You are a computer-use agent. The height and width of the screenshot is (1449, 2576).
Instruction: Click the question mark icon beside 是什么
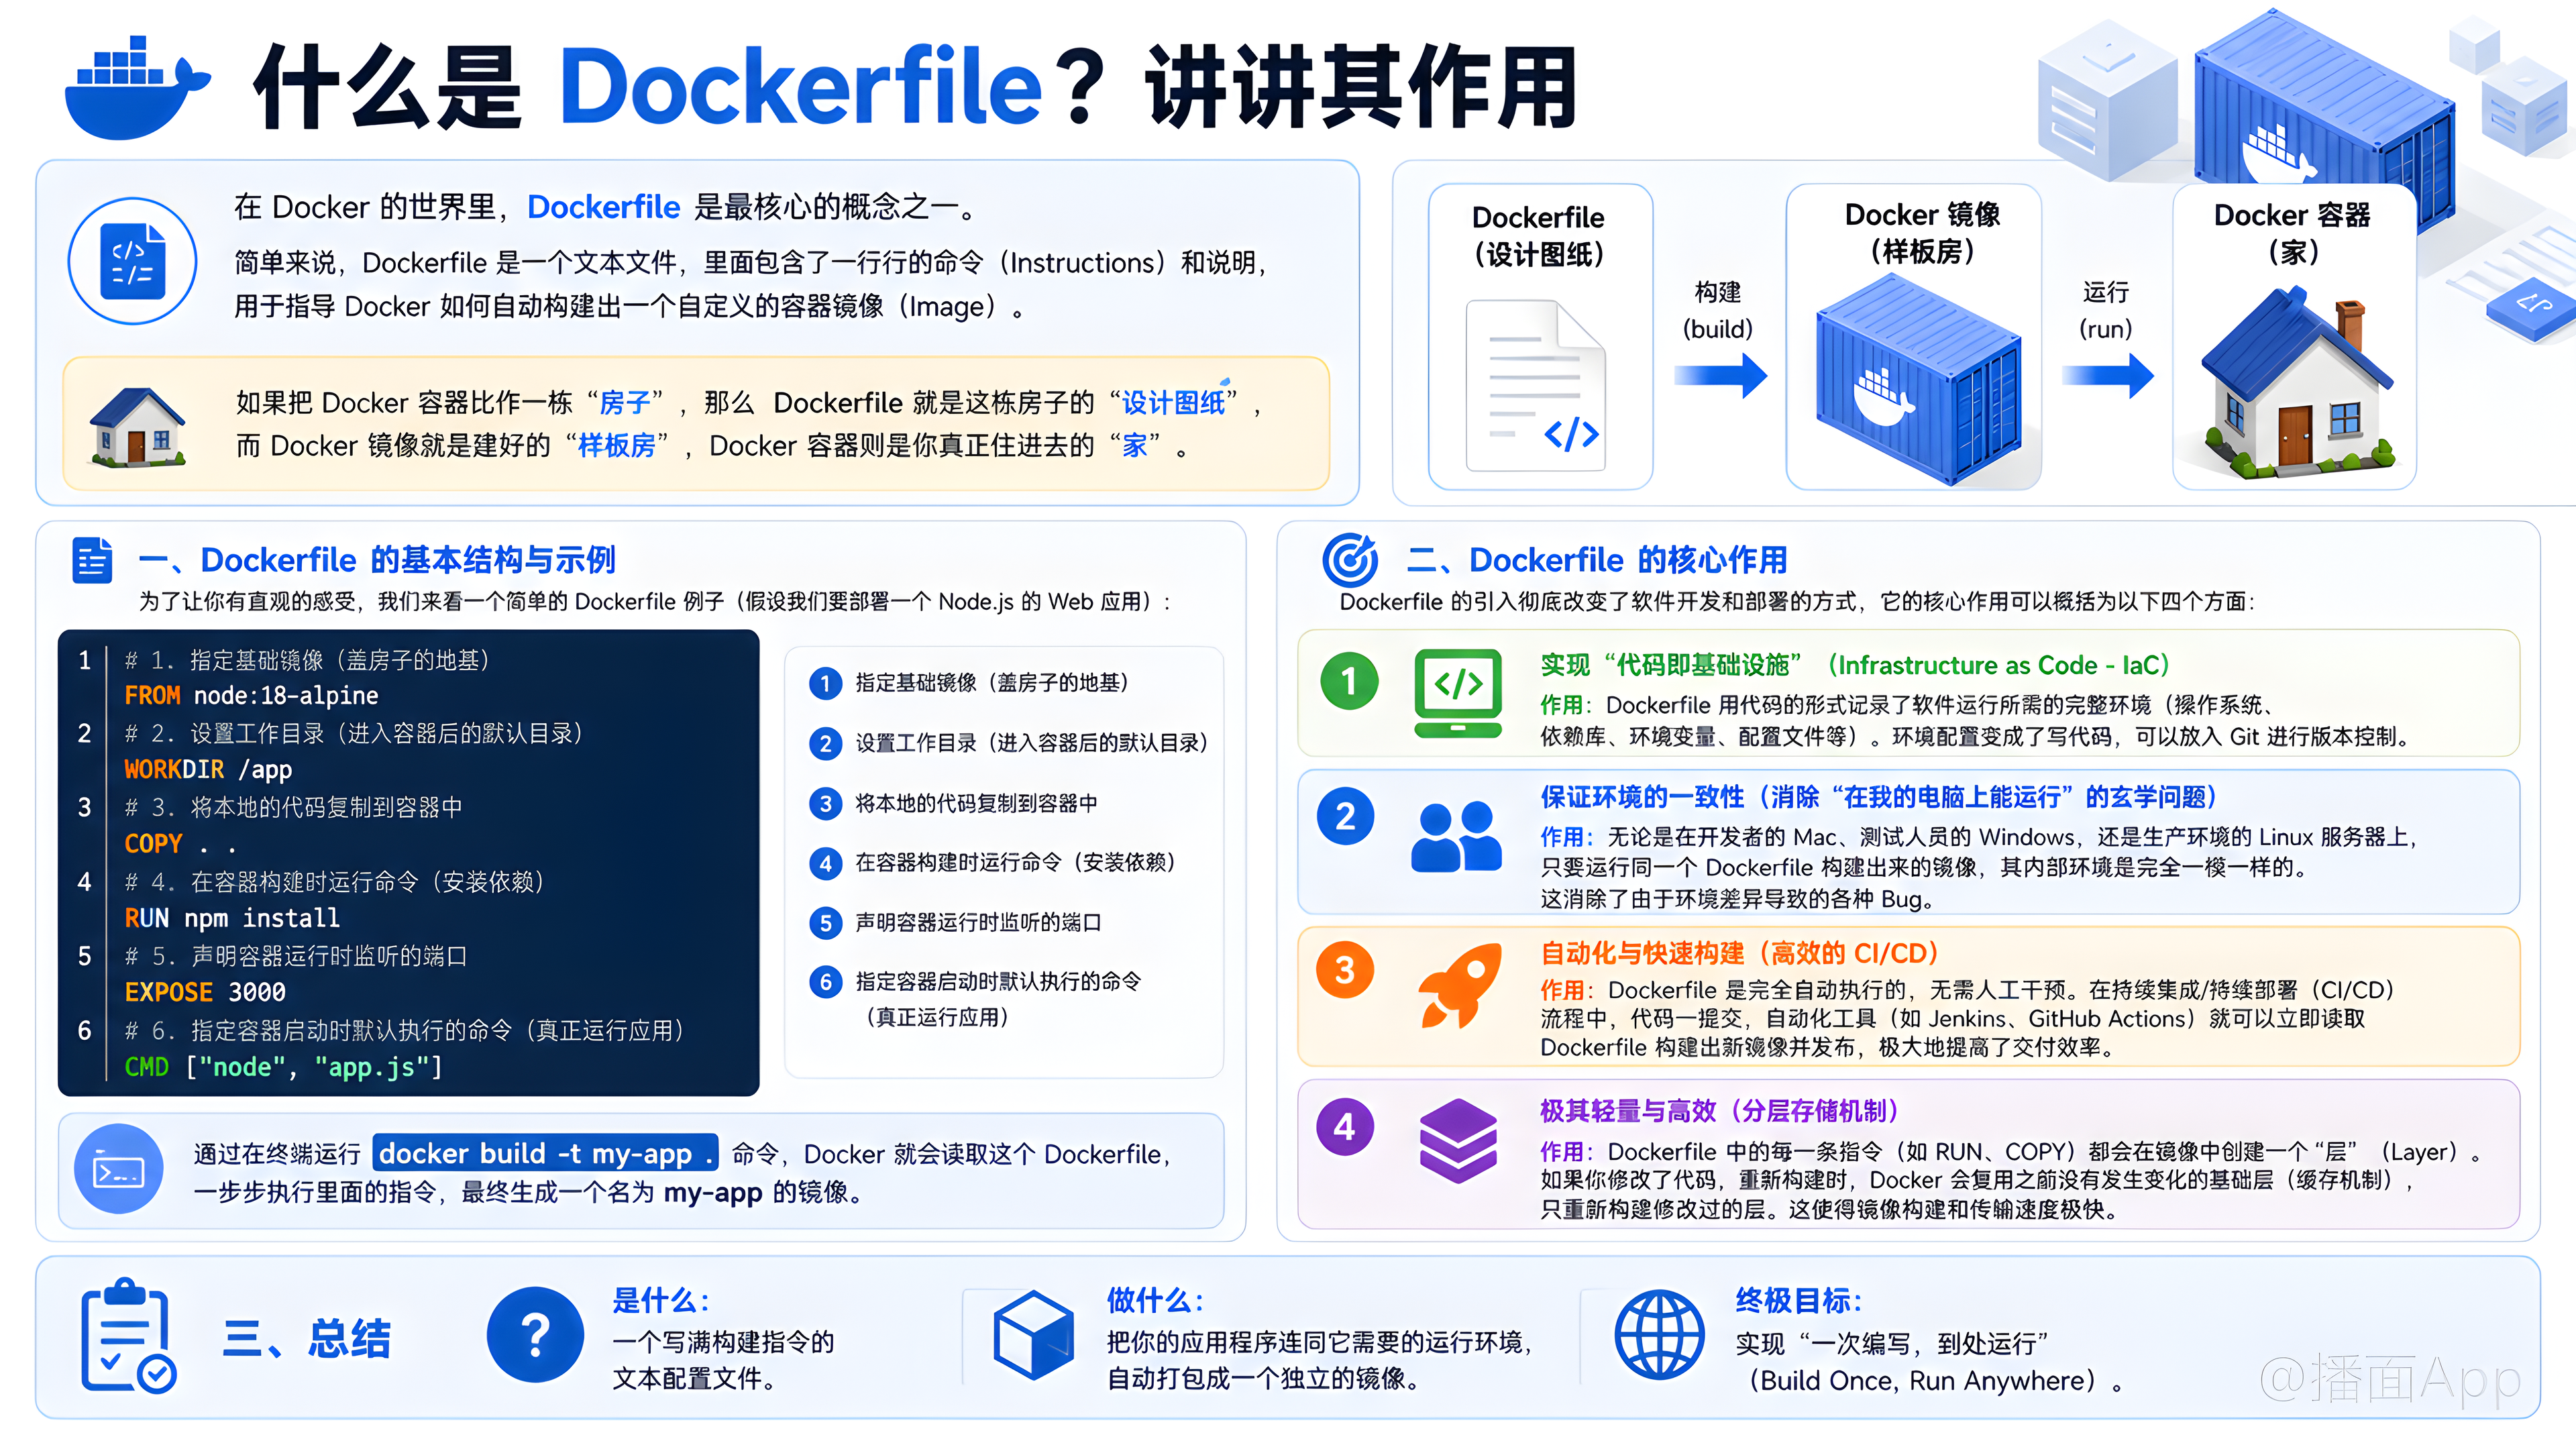pos(535,1335)
